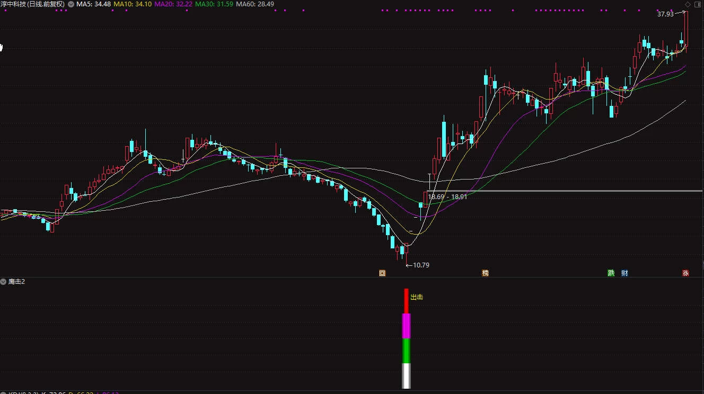
Task: Click the blue 财 event marker icon
Action: 624,273
